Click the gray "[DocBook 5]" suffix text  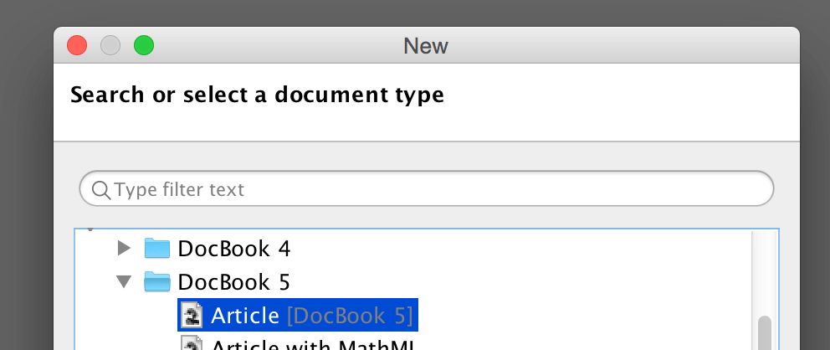[350, 315]
